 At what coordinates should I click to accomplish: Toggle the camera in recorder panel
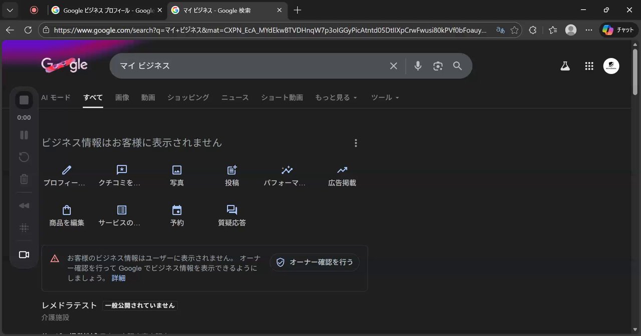click(24, 254)
